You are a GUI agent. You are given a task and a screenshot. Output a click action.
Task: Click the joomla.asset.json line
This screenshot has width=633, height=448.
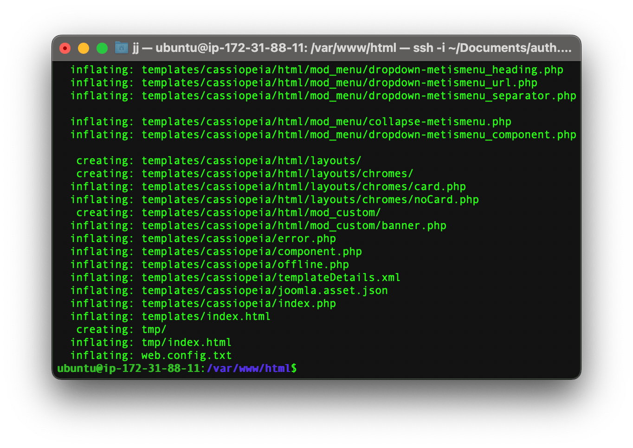click(229, 291)
